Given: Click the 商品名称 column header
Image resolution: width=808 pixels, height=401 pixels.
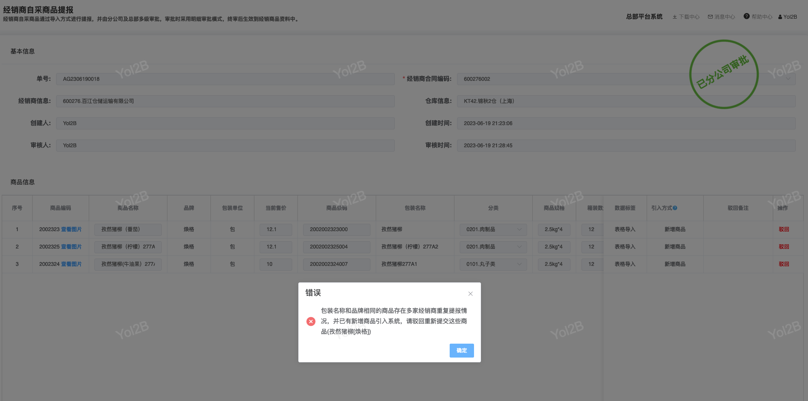Looking at the screenshot, I should click(x=128, y=208).
